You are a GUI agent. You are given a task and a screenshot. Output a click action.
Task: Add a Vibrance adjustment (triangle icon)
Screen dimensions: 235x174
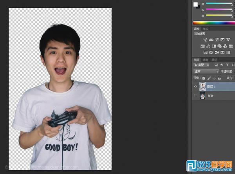pos(228,39)
